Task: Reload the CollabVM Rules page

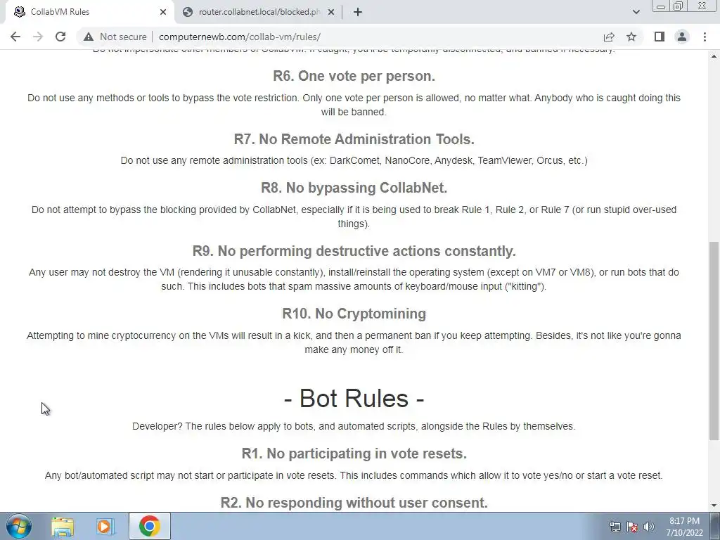Action: (x=60, y=37)
